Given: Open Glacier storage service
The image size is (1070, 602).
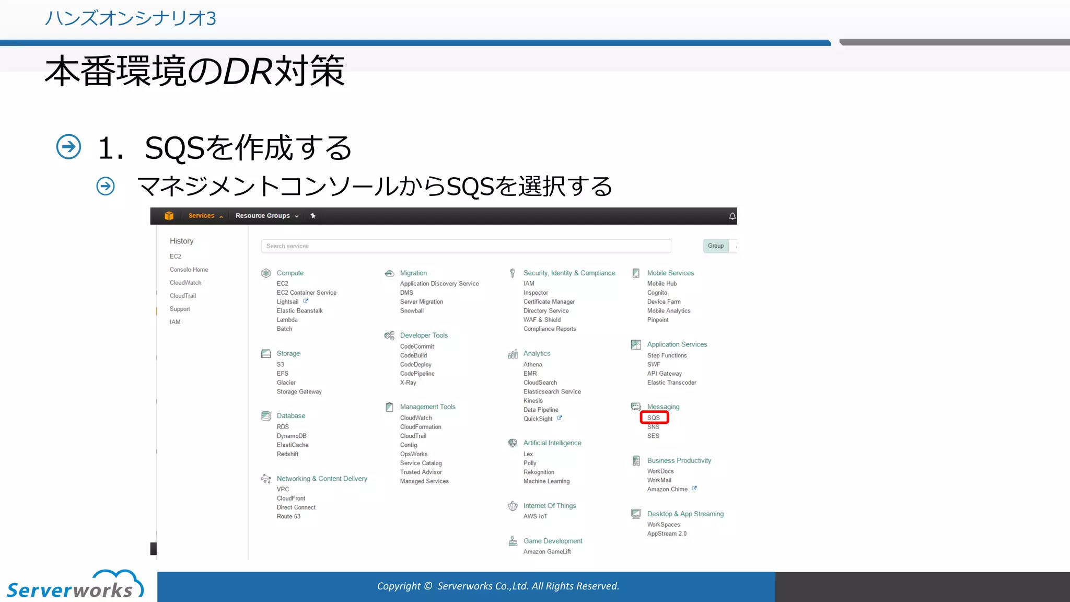Looking at the screenshot, I should click(x=286, y=383).
